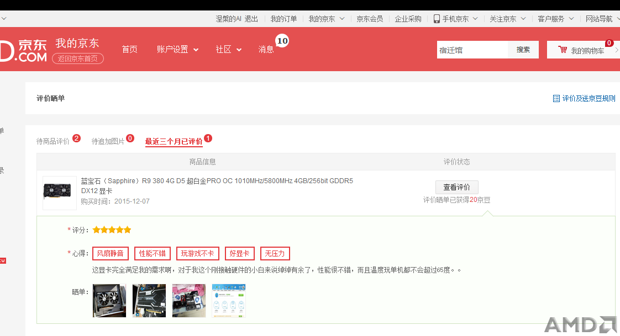Image resolution: width=620 pixels, height=336 pixels.
Task: Expand the 手机京东 dropdown
Action: tap(475, 19)
